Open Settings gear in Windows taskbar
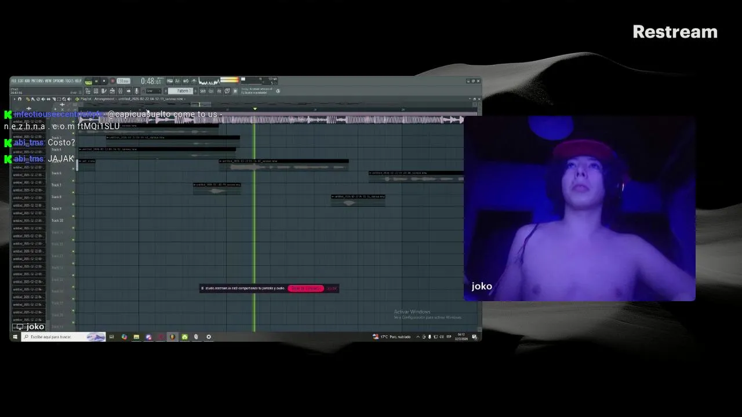The height and width of the screenshot is (417, 742). pyautogui.click(x=208, y=336)
